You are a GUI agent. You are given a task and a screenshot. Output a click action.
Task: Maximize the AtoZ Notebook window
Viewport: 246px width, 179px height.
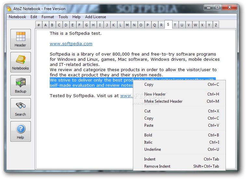click(217, 7)
